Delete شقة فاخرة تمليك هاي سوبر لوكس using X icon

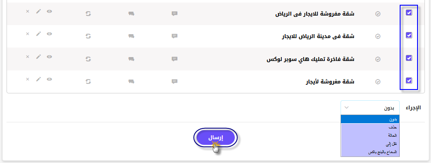pos(27,57)
